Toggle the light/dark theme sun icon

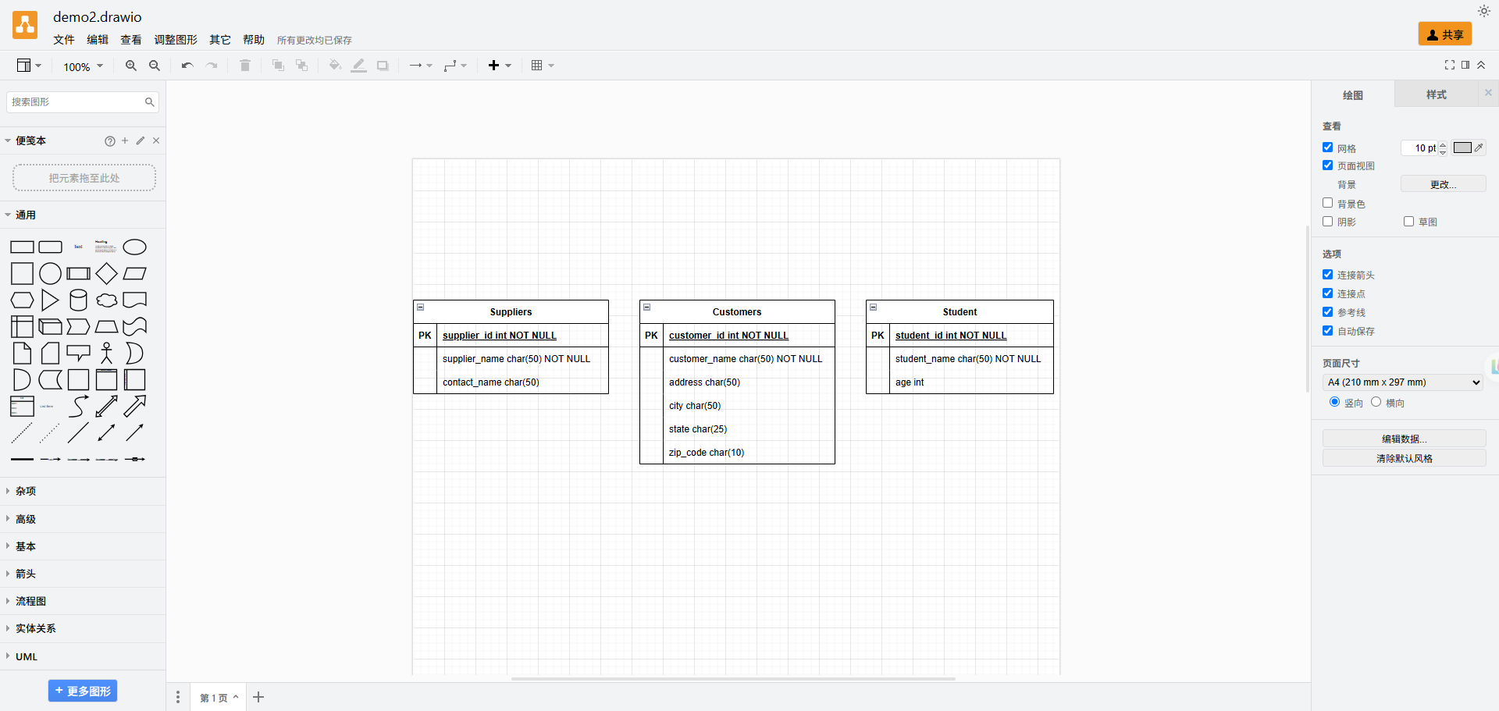point(1484,11)
